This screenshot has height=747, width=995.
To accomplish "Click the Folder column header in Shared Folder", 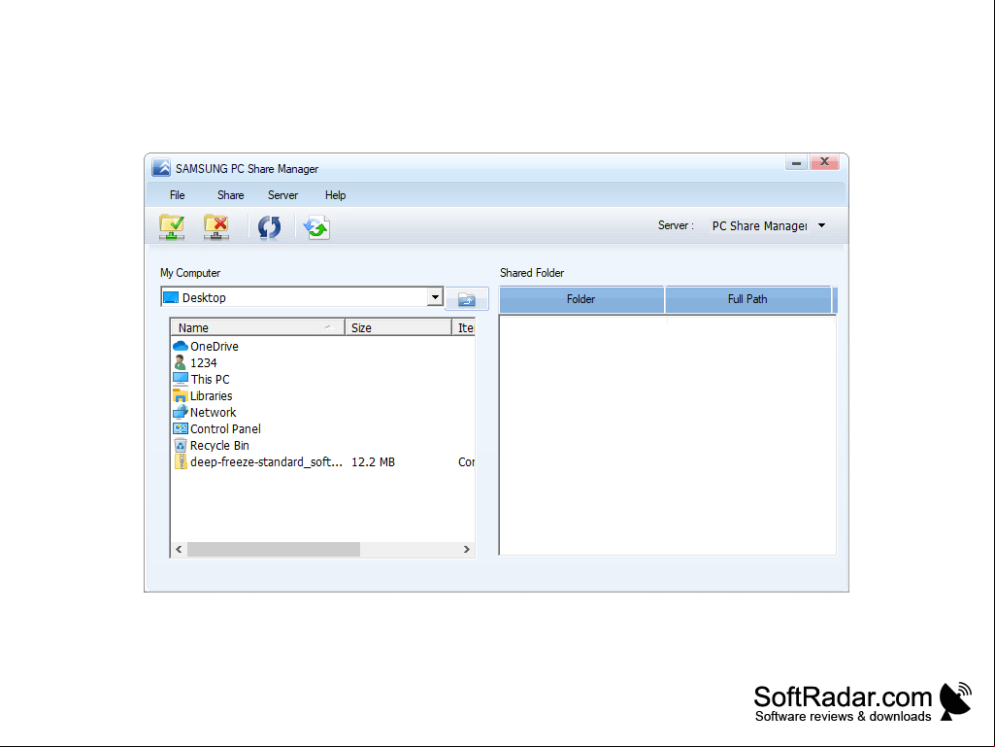I will (581, 299).
